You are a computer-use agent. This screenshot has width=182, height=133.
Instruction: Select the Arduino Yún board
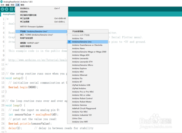tap(88, 39)
